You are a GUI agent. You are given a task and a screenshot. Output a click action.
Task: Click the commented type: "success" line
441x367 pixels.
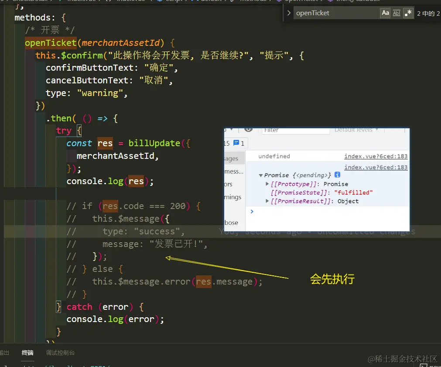126,231
